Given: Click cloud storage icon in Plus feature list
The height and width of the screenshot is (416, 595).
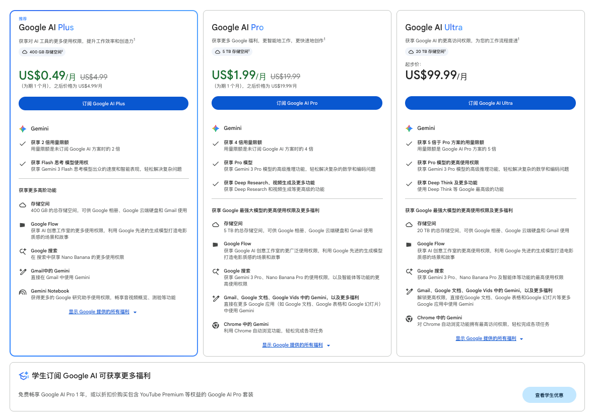Looking at the screenshot, I should [23, 205].
